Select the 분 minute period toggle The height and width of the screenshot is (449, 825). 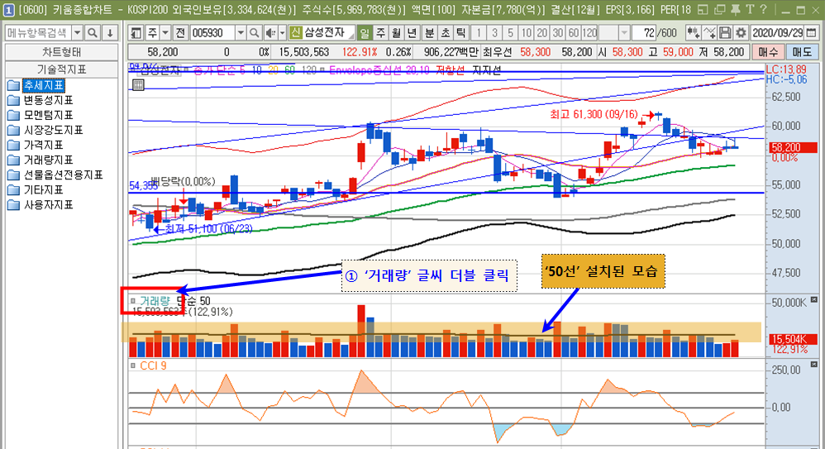429,33
